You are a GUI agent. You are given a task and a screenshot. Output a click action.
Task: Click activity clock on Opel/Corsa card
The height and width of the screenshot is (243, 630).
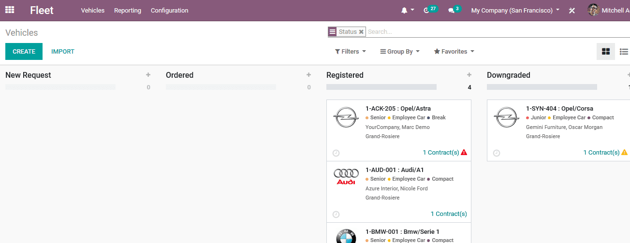(x=497, y=153)
